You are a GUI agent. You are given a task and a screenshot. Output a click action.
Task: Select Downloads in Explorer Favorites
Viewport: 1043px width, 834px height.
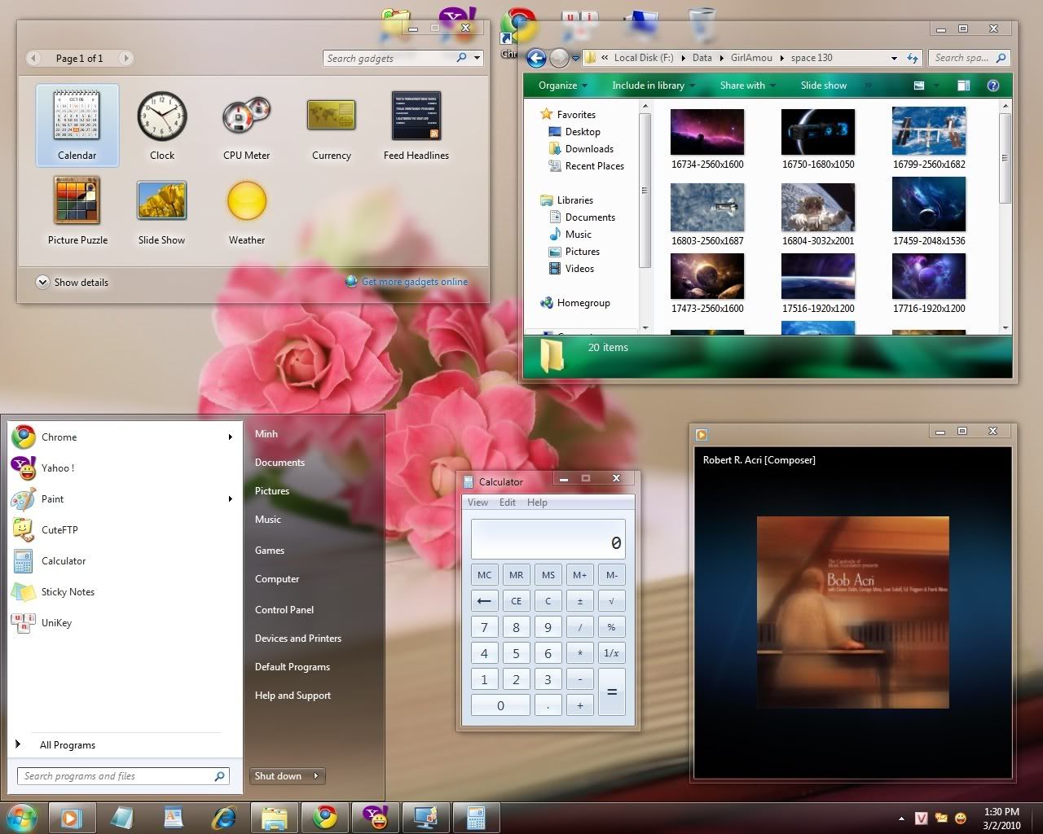click(x=589, y=149)
